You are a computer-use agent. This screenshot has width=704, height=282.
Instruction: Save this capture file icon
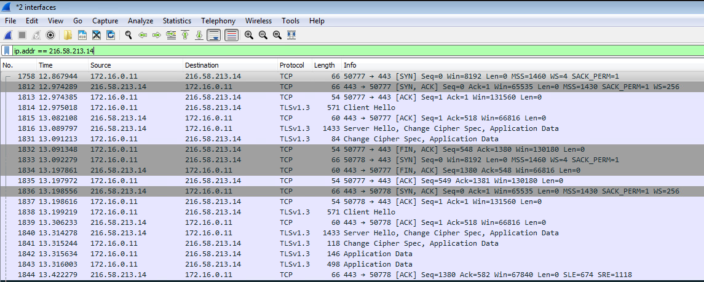[82, 35]
